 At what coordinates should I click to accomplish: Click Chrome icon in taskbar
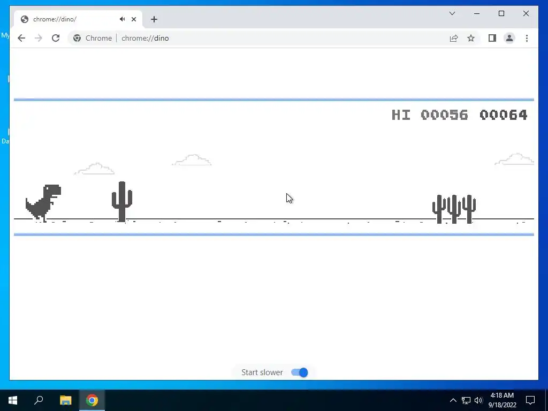[x=92, y=400]
